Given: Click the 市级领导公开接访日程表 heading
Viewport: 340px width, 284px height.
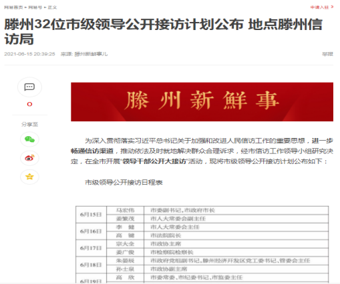Looking at the screenshot, I should point(124,183).
